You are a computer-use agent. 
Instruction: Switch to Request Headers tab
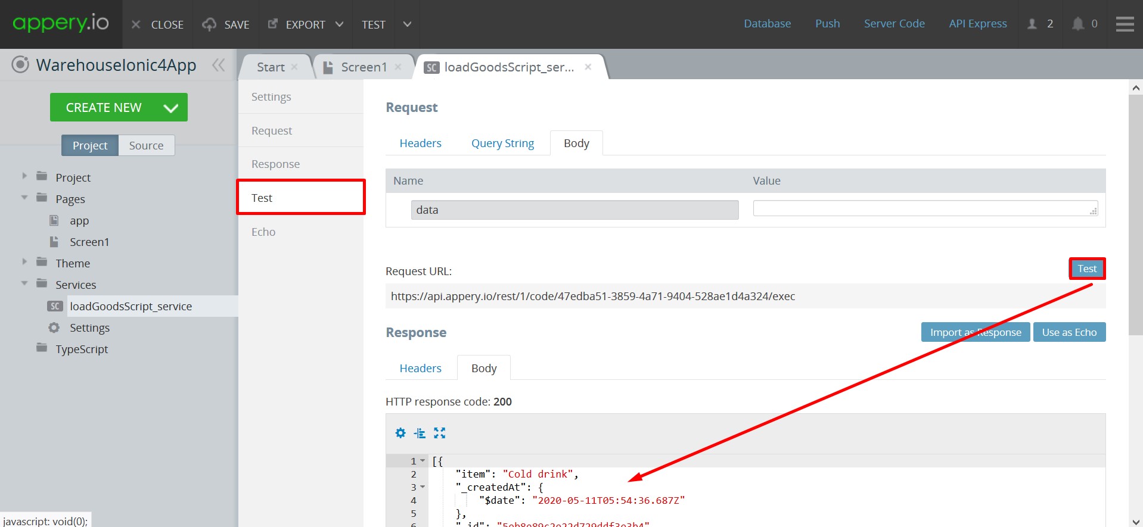point(420,143)
